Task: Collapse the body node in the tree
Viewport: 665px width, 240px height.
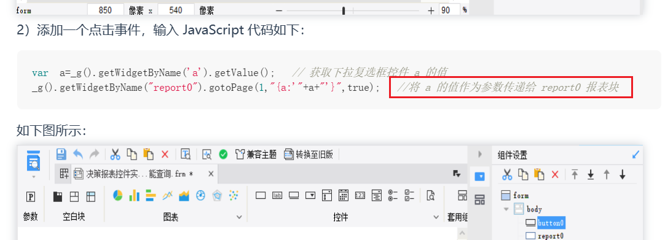Action: point(506,209)
